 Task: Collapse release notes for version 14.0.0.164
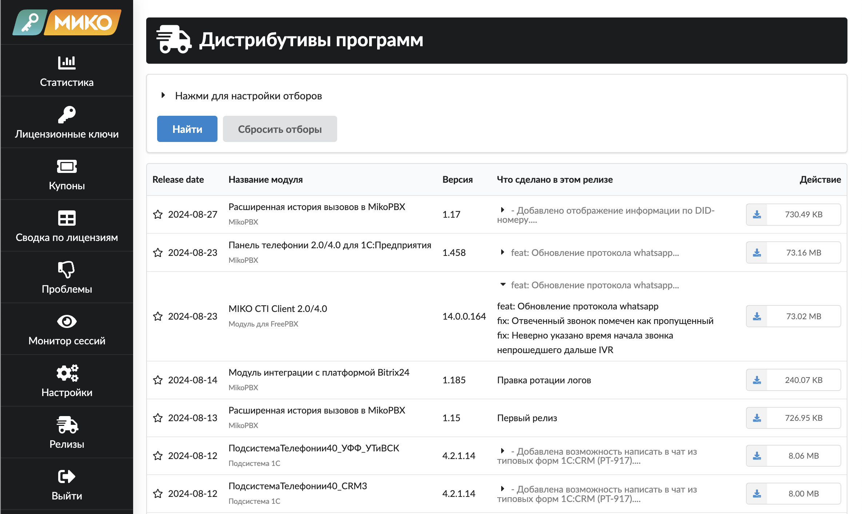(x=503, y=285)
